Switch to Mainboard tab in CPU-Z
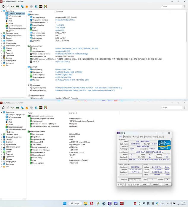The width and height of the screenshot is (188, 207). tap(128, 137)
